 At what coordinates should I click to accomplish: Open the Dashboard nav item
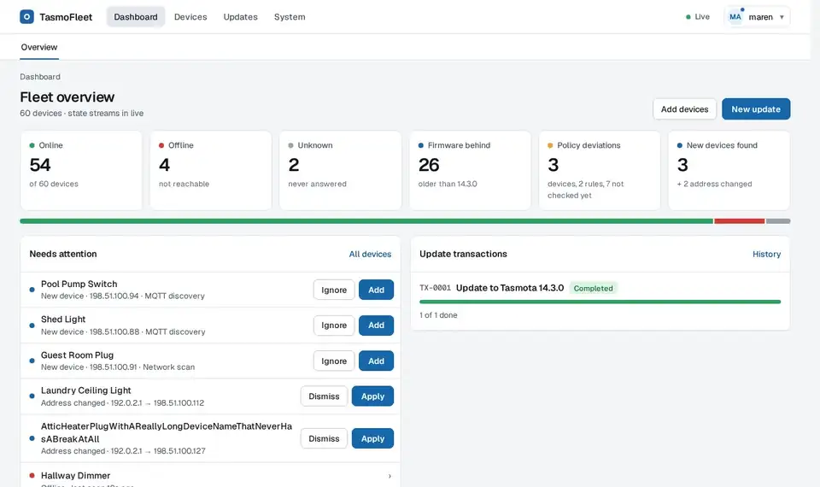[x=136, y=17]
